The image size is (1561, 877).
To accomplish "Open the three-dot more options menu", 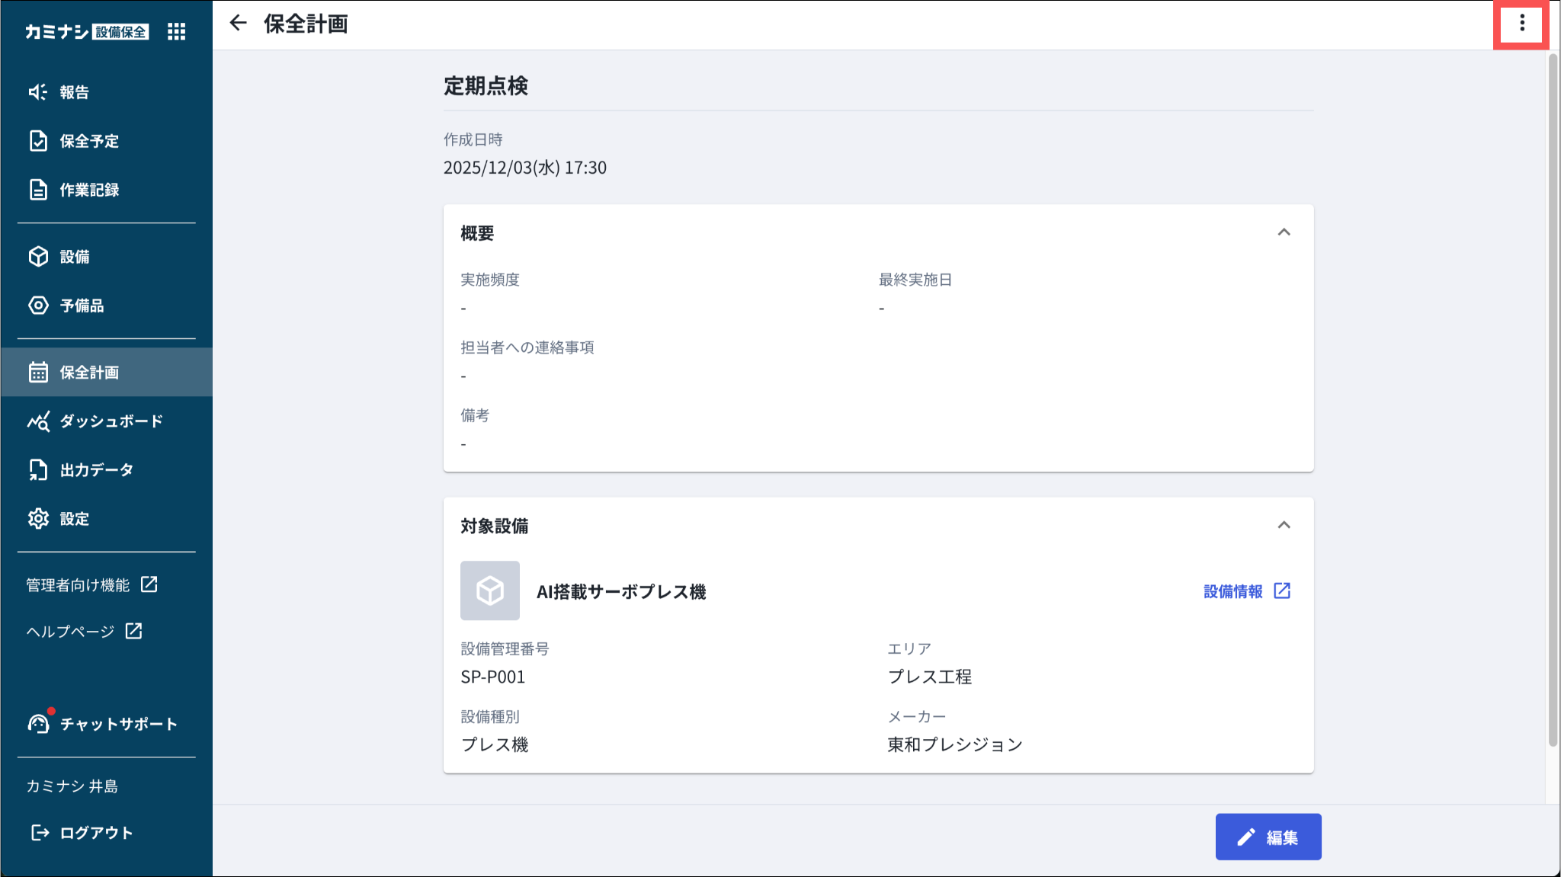I will tap(1521, 23).
